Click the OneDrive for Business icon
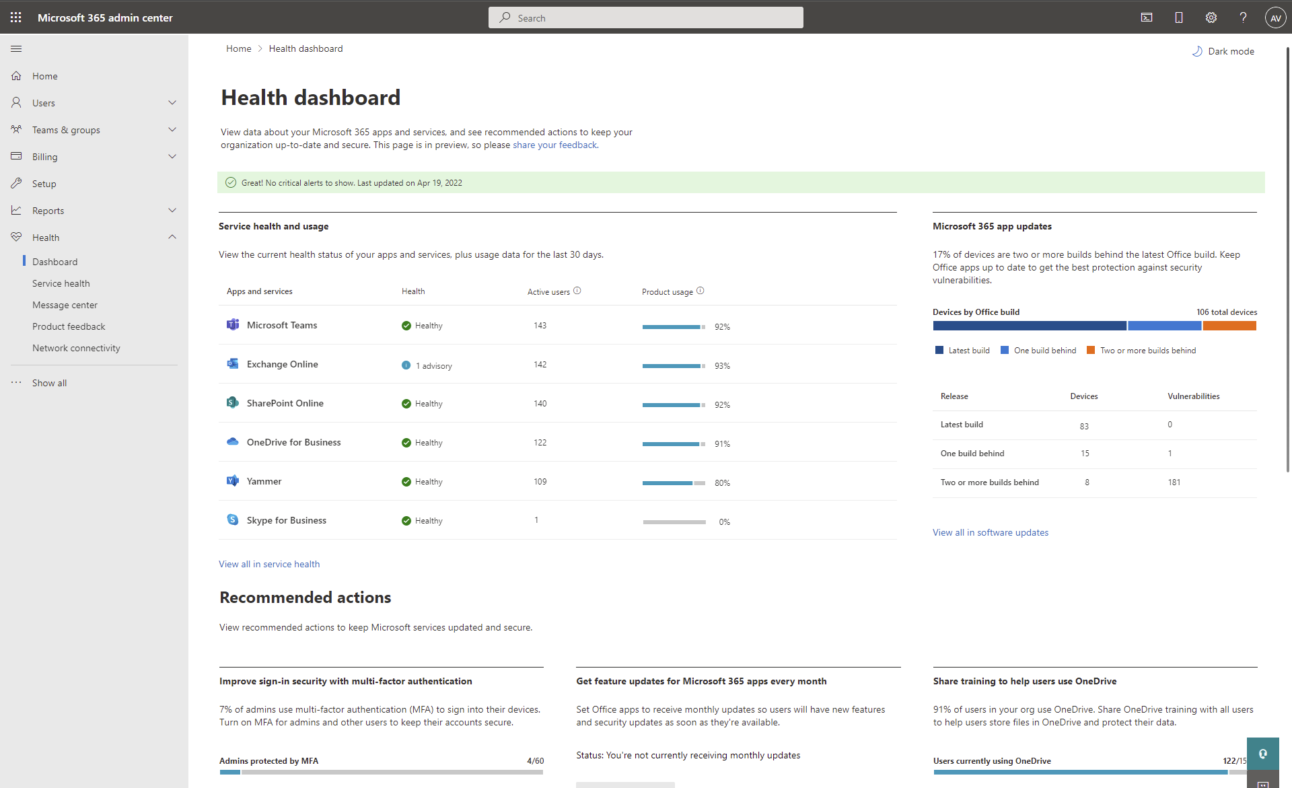 click(x=233, y=441)
